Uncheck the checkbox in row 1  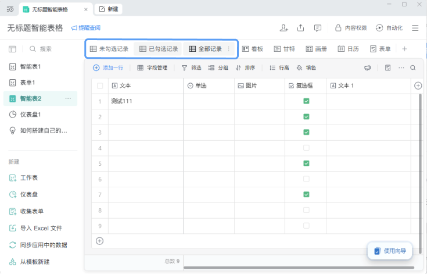coord(306,101)
